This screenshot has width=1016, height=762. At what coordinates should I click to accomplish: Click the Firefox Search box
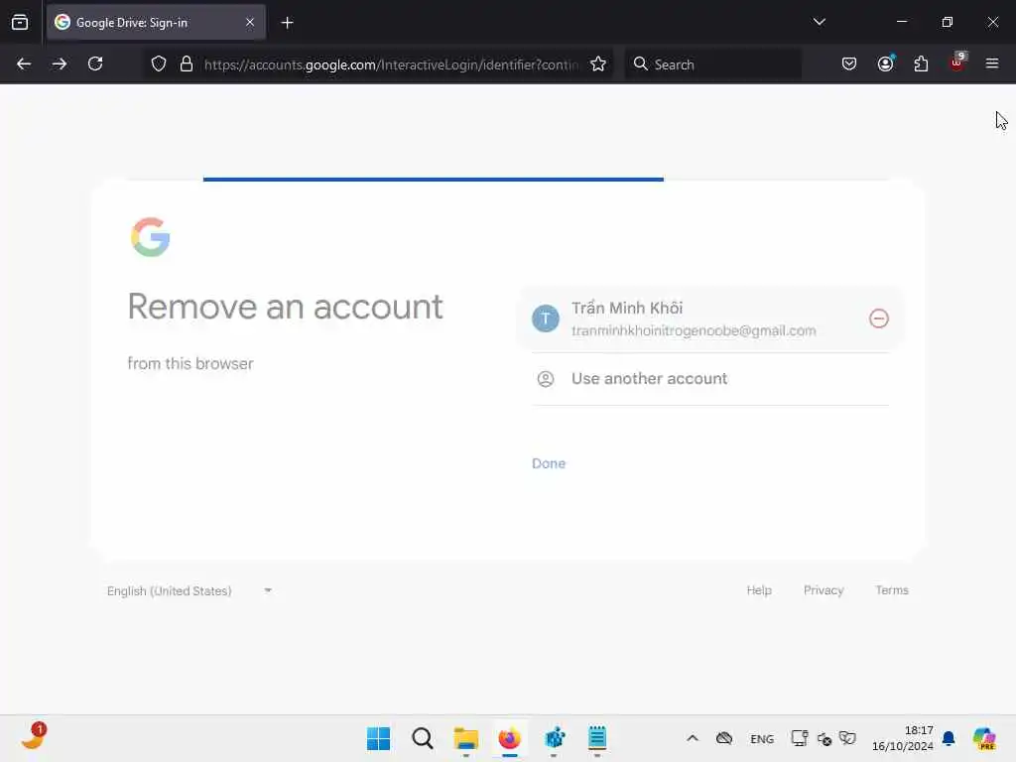coord(712,64)
